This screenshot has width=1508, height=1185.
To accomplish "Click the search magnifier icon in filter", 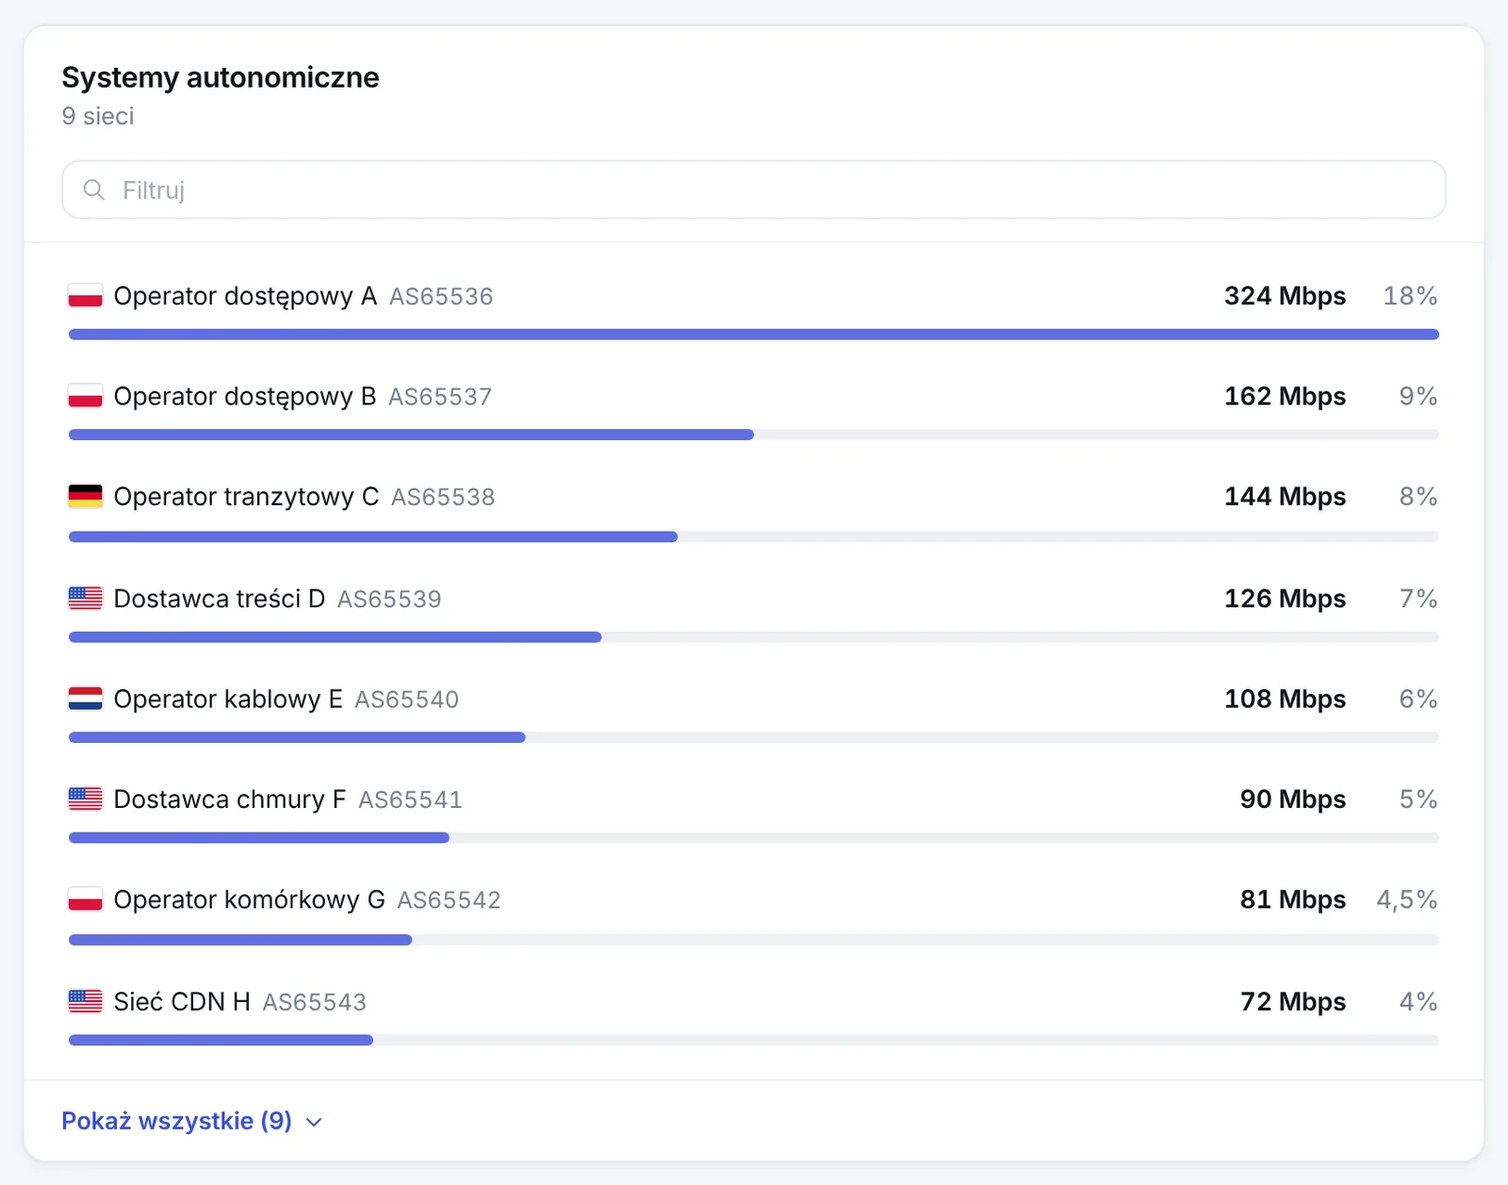I will click(93, 189).
